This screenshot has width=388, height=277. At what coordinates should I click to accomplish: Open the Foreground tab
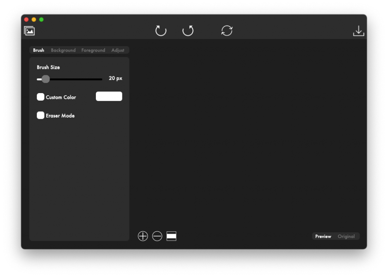[93, 50]
